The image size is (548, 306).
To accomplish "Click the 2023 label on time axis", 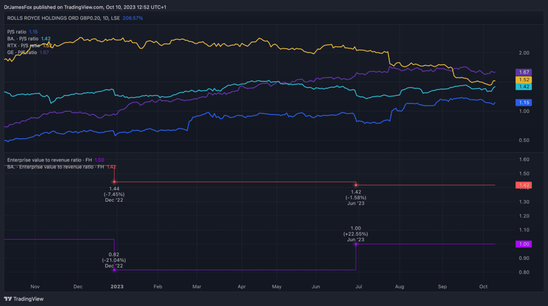I will (117, 287).
